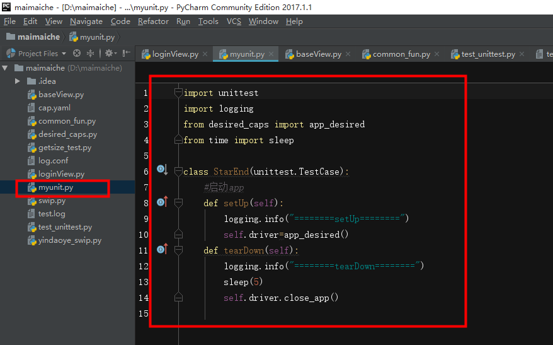
Task: Click the collapse all icon in project panel
Action: click(x=90, y=54)
